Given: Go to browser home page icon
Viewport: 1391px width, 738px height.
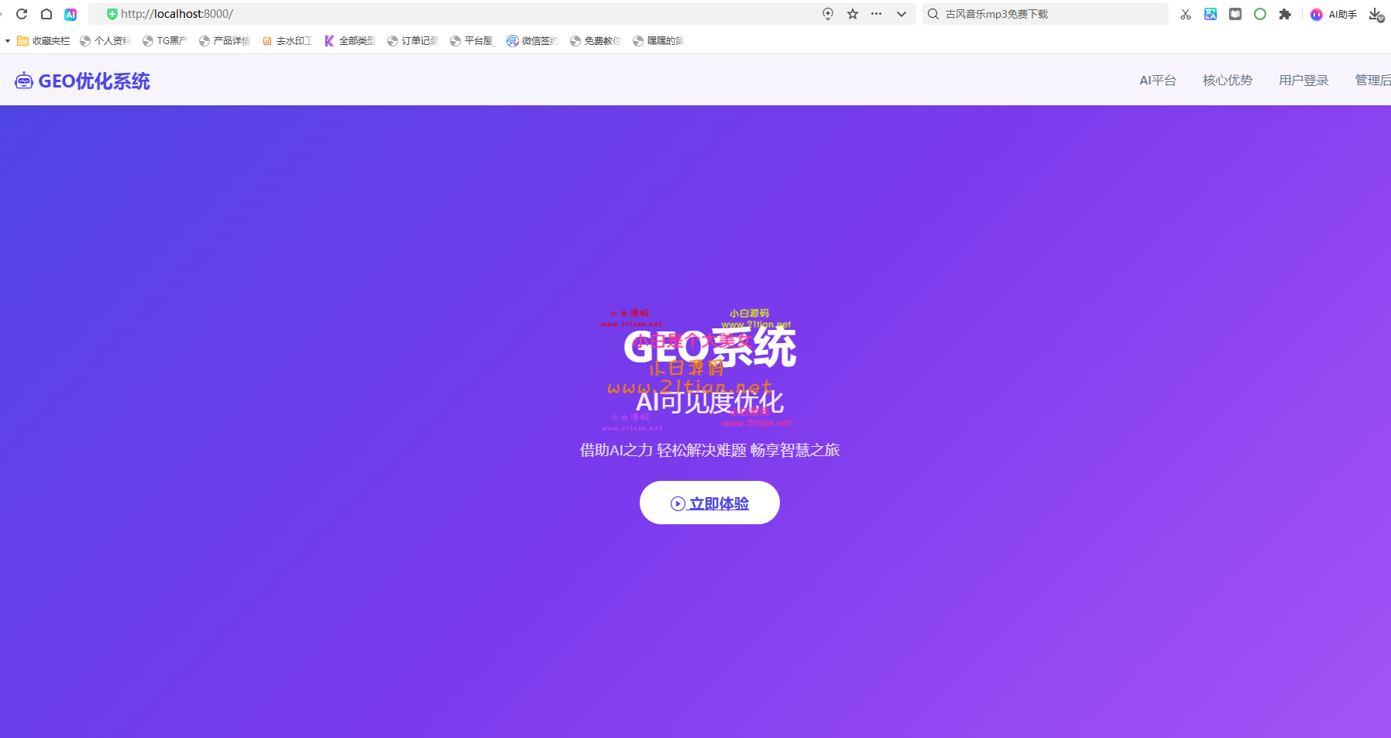Looking at the screenshot, I should tap(46, 14).
